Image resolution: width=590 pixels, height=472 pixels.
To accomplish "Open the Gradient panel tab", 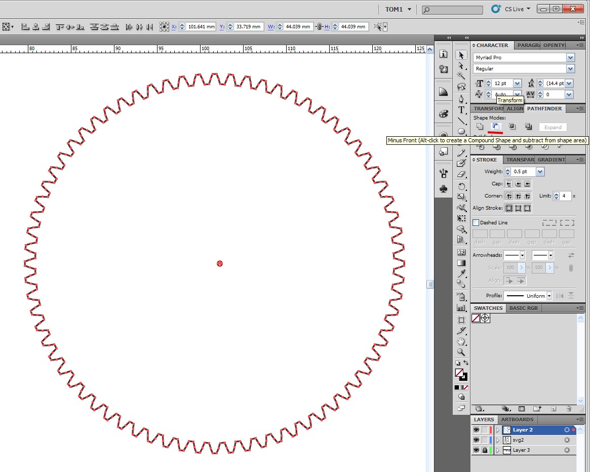I will (x=551, y=160).
